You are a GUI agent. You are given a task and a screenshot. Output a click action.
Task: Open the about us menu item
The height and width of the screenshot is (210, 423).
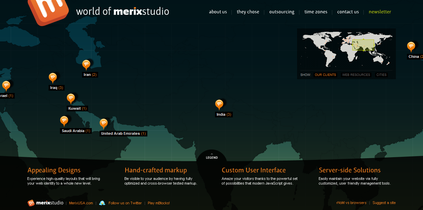(x=218, y=12)
